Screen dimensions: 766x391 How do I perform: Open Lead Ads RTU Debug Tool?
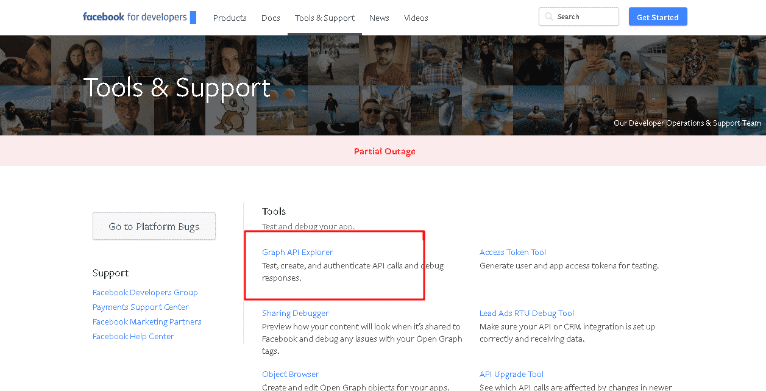[x=527, y=313]
